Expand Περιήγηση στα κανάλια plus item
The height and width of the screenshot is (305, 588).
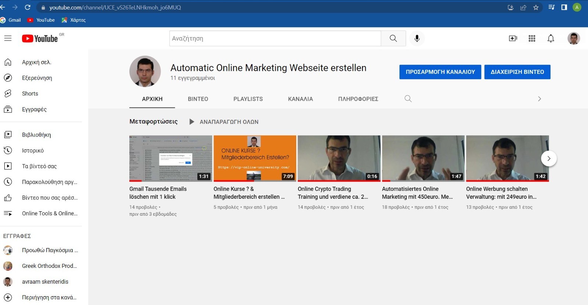coord(41,297)
